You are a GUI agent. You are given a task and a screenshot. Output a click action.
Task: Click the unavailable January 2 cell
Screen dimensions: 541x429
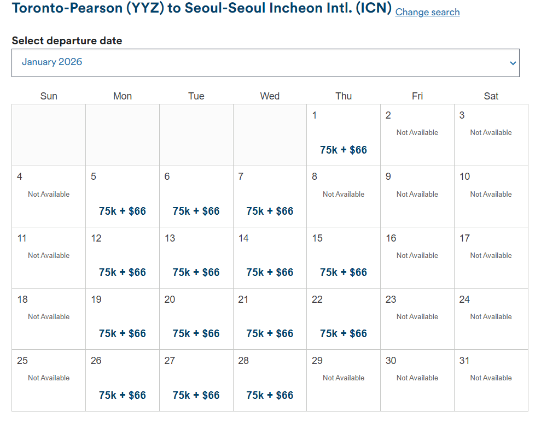coord(417,132)
